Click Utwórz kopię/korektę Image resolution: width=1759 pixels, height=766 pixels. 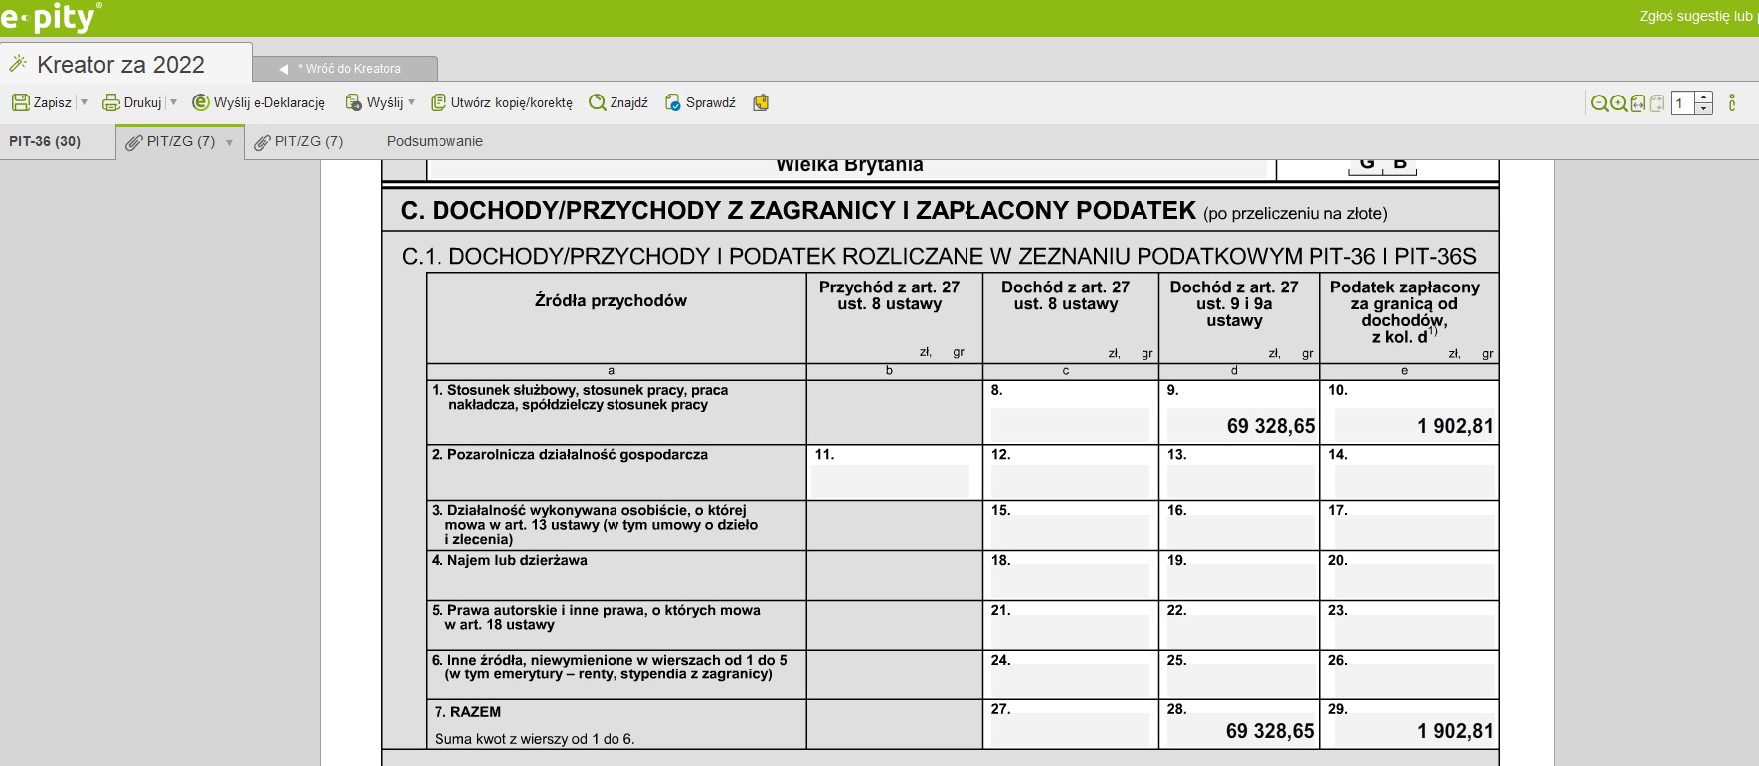tap(501, 102)
